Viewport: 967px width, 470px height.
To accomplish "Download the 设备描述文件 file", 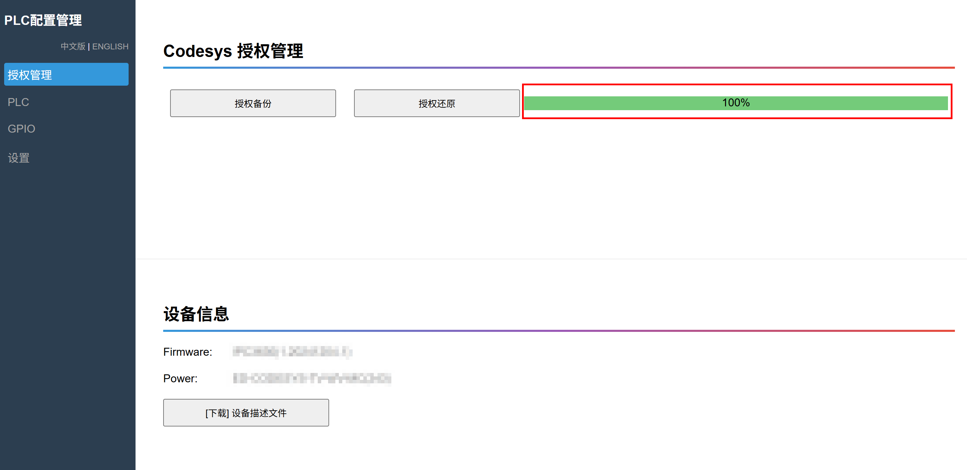I will click(x=246, y=413).
